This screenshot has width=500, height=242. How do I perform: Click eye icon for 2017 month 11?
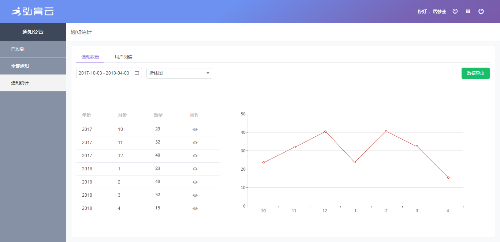coord(195,143)
